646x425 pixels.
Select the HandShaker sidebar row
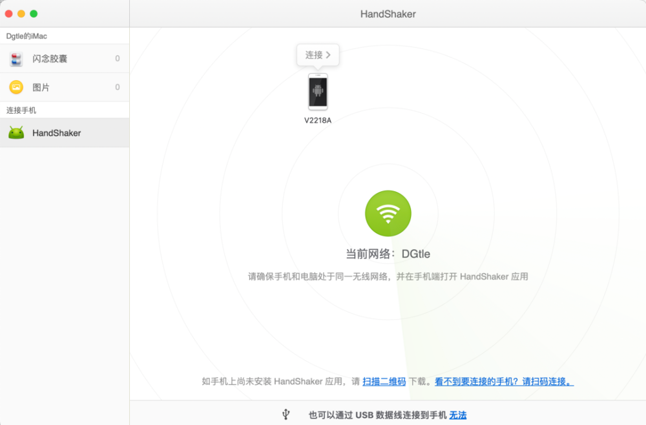(x=65, y=132)
